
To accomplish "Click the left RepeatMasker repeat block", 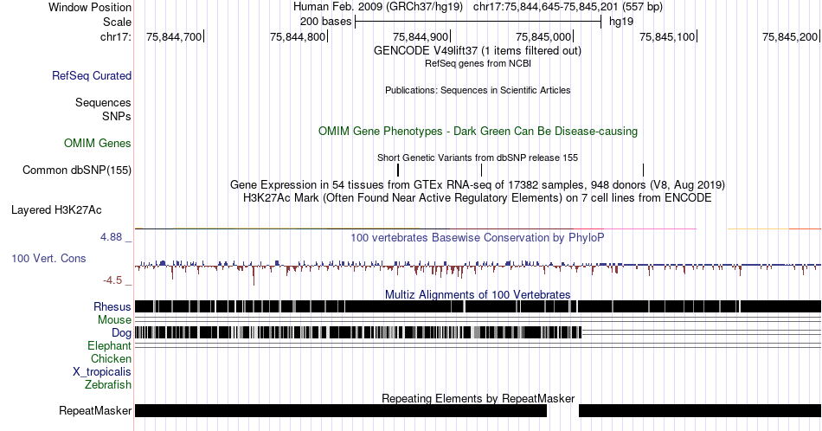I will (341, 410).
